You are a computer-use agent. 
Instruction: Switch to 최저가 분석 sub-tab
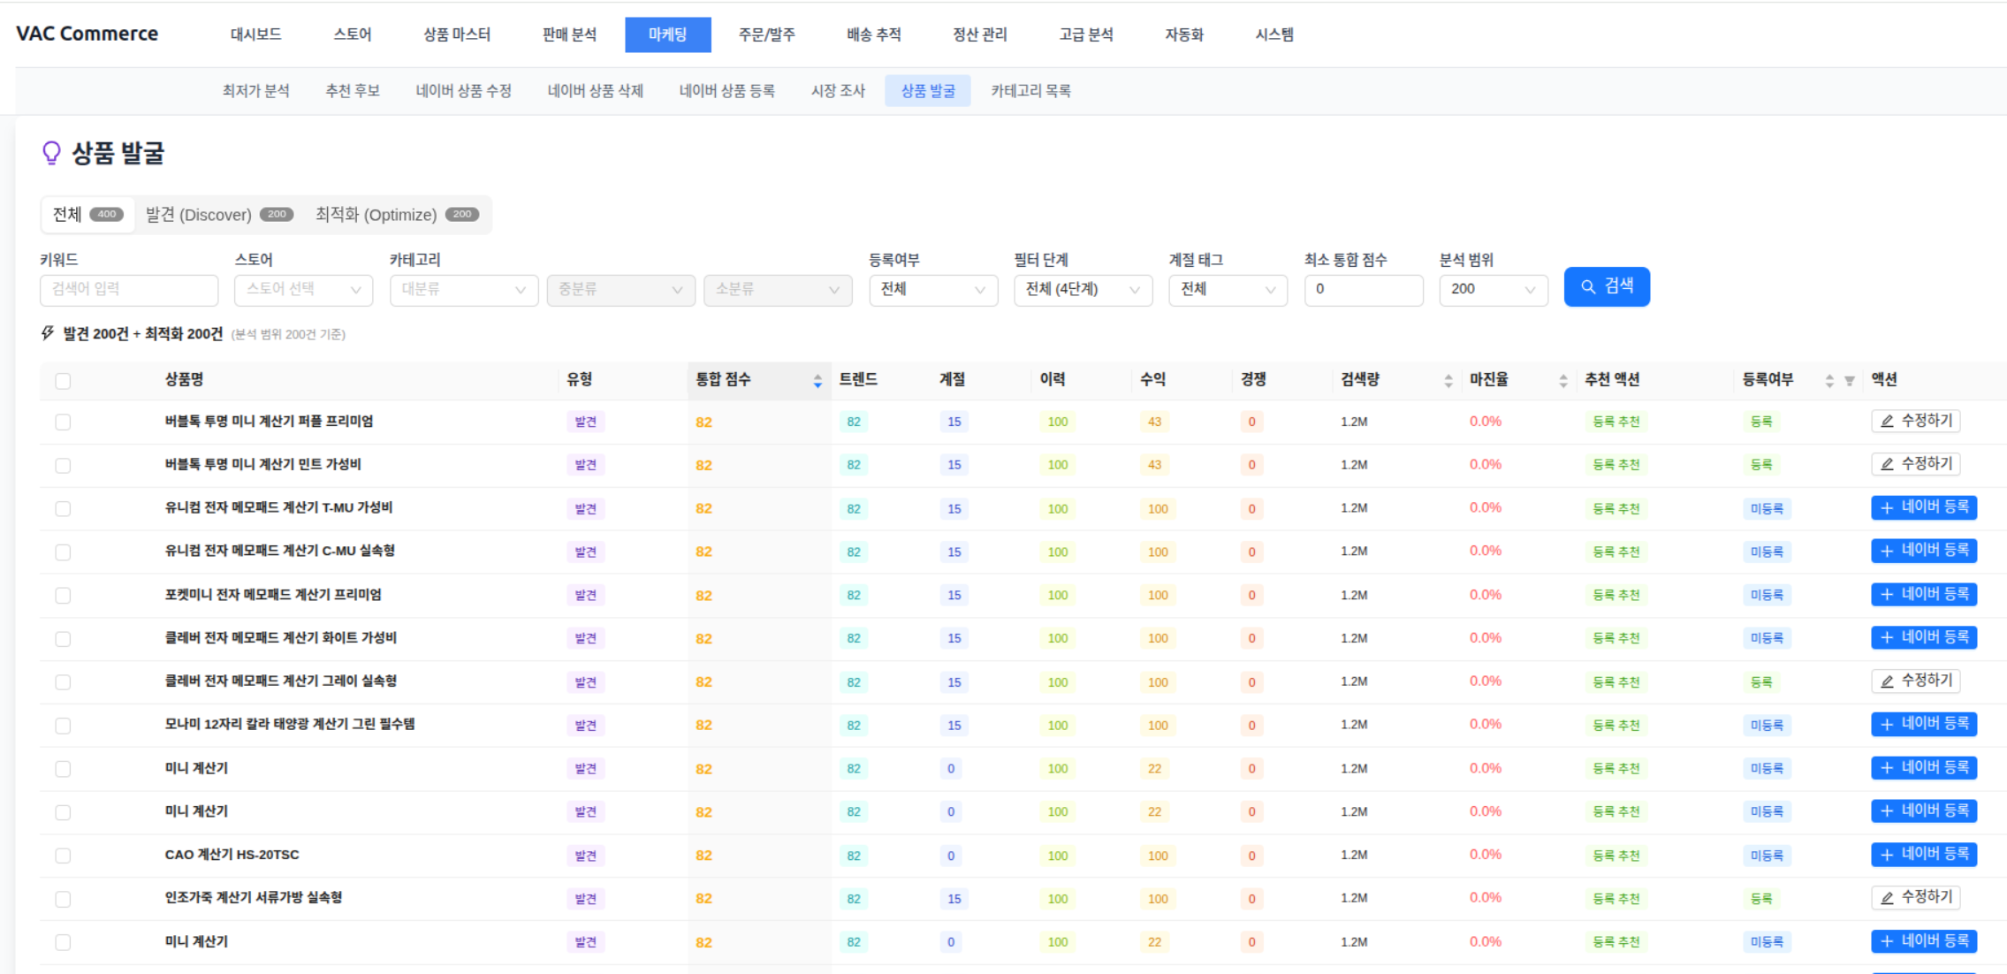[x=255, y=90]
